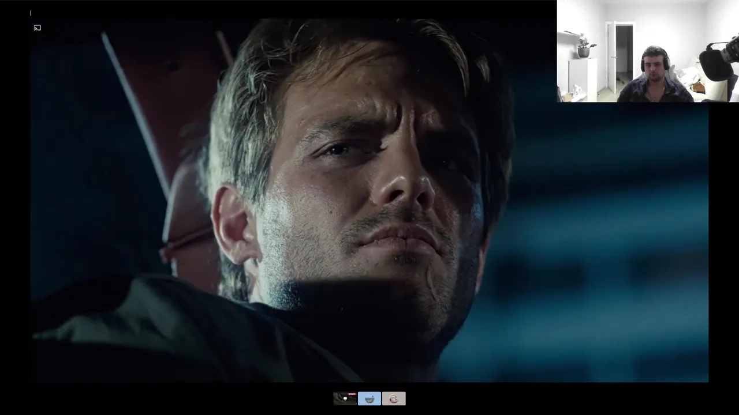This screenshot has height=415, width=739.
Task: Click the main movie video frame
Action: point(369,199)
